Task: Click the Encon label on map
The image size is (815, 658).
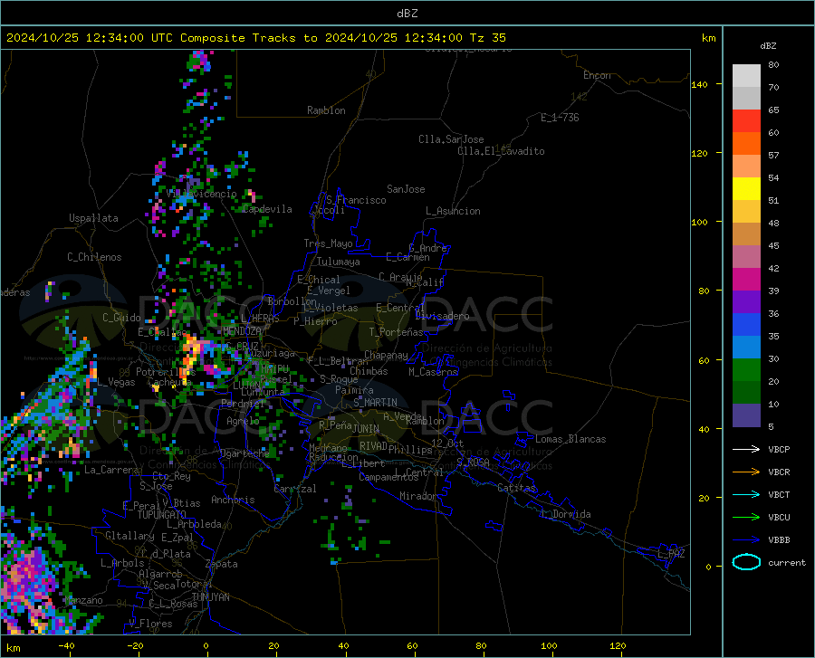Action: pos(597,75)
